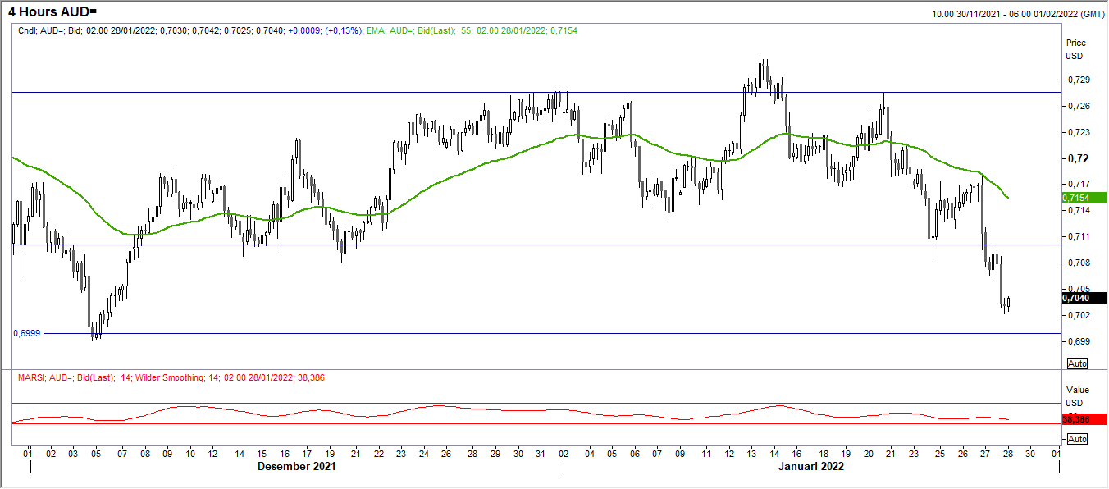The width and height of the screenshot is (1109, 489).
Task: Click the 31 date axis label
Action: pyautogui.click(x=541, y=453)
